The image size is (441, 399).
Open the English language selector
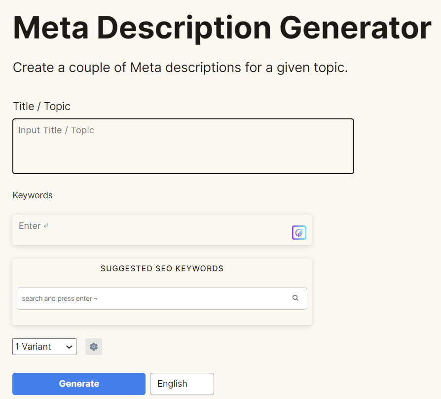coord(182,384)
